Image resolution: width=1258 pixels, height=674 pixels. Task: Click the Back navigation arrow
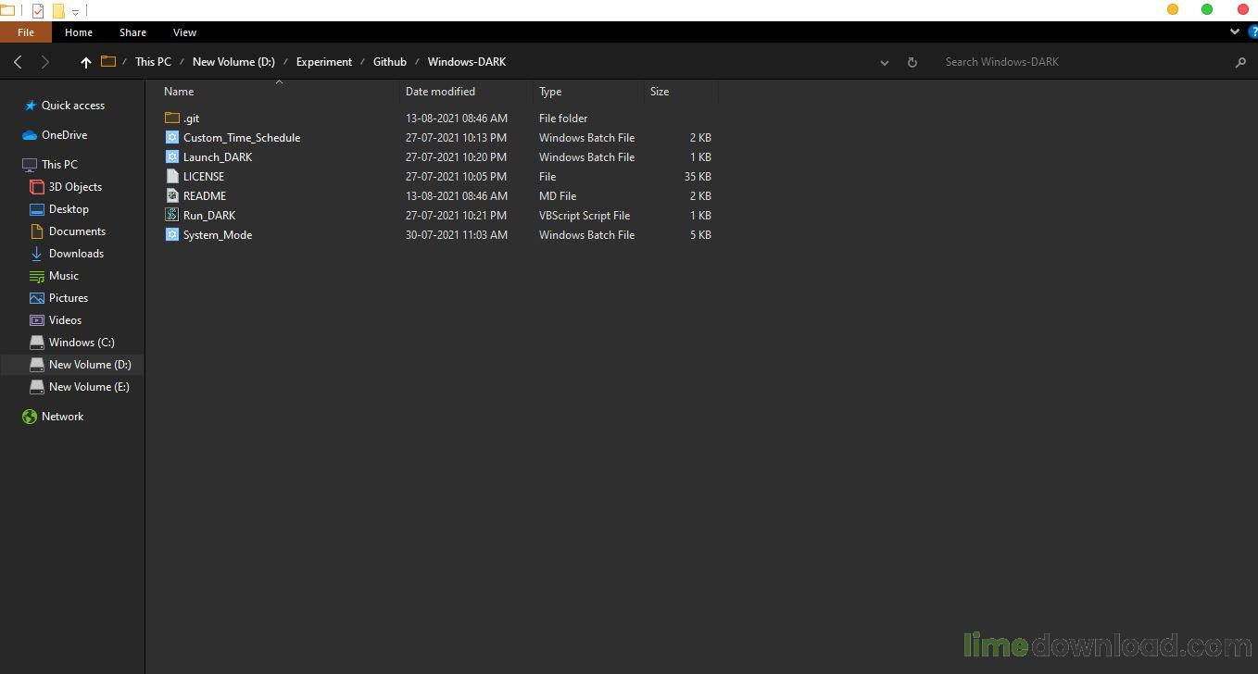pos(18,62)
